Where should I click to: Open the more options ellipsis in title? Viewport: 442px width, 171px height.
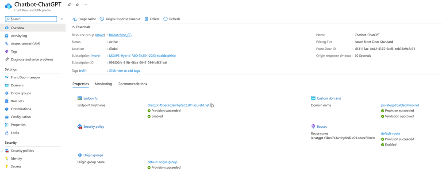(x=85, y=5)
